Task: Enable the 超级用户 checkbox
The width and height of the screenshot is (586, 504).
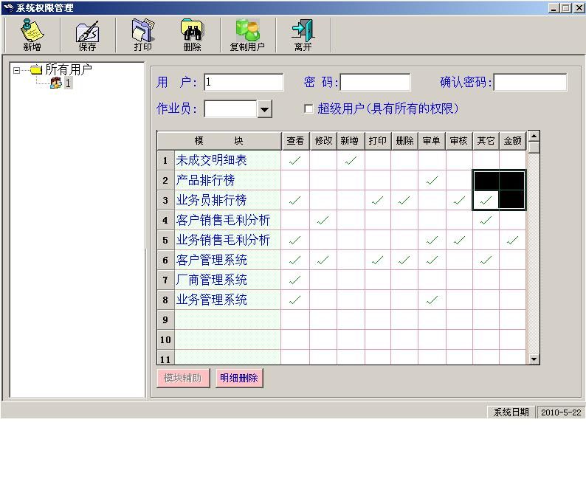Action: pos(308,108)
